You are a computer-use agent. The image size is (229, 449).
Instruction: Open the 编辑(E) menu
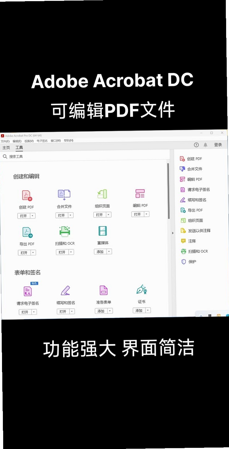(17, 141)
